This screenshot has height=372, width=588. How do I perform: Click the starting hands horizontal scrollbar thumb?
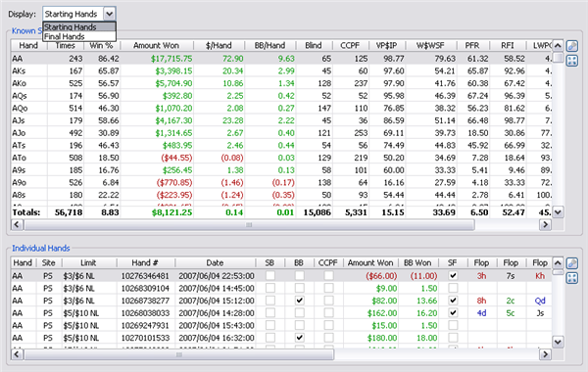249,224
